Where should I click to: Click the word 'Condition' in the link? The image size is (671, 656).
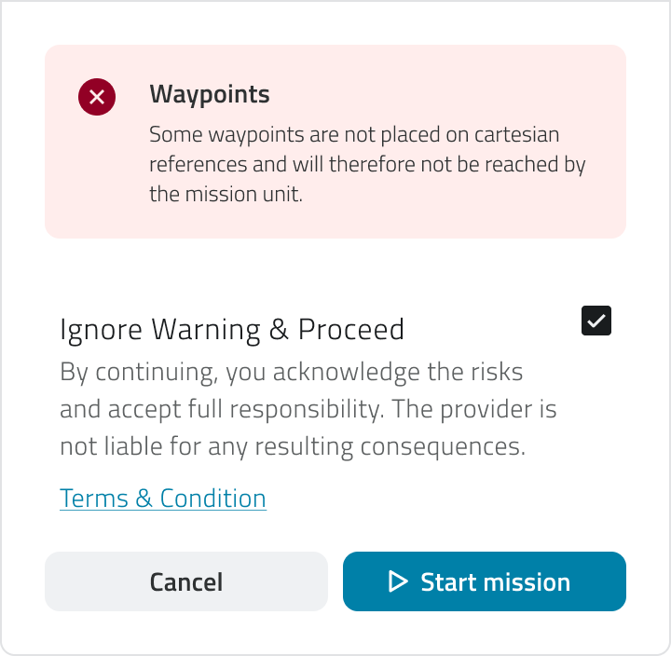(213, 499)
